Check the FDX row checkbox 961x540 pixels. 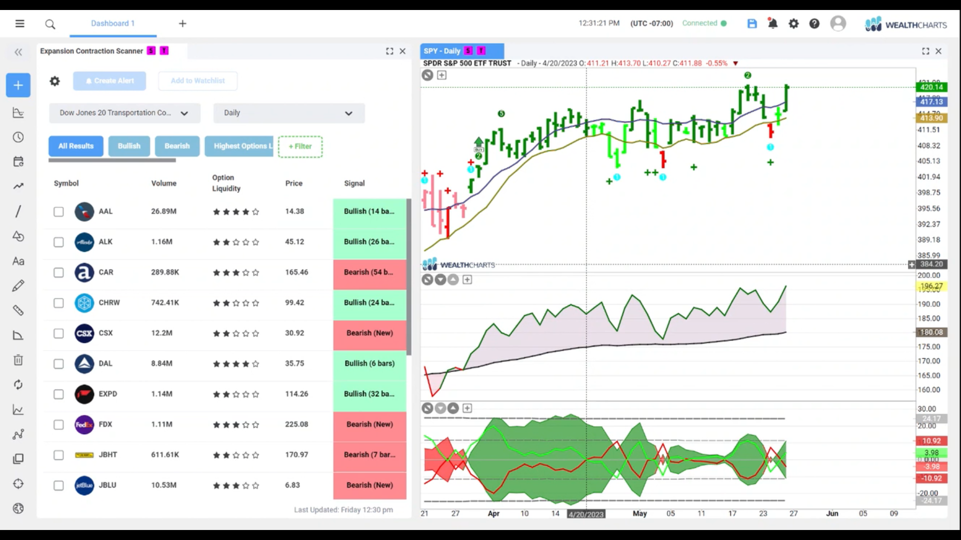[59, 424]
